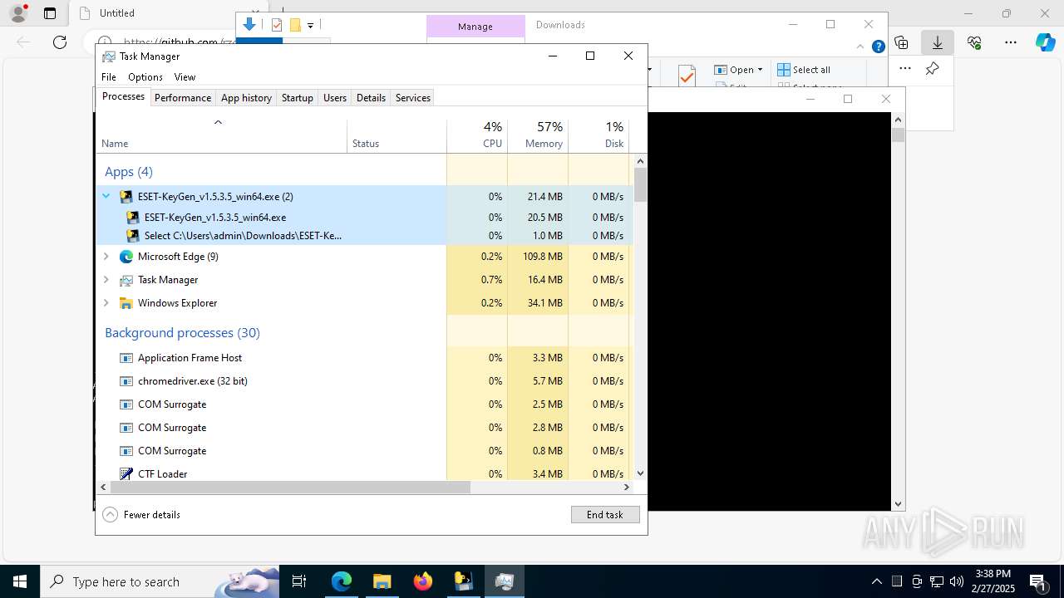Image resolution: width=1064 pixels, height=598 pixels.
Task: Sort processes by the Name column header
Action: click(x=222, y=135)
